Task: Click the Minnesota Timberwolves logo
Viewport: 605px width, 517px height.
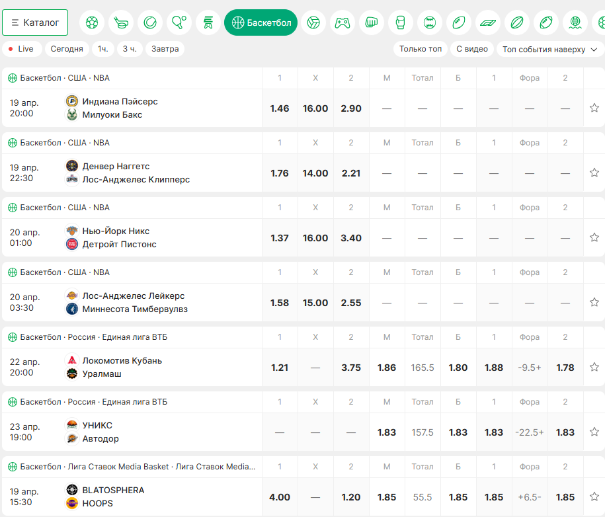Action: click(72, 309)
